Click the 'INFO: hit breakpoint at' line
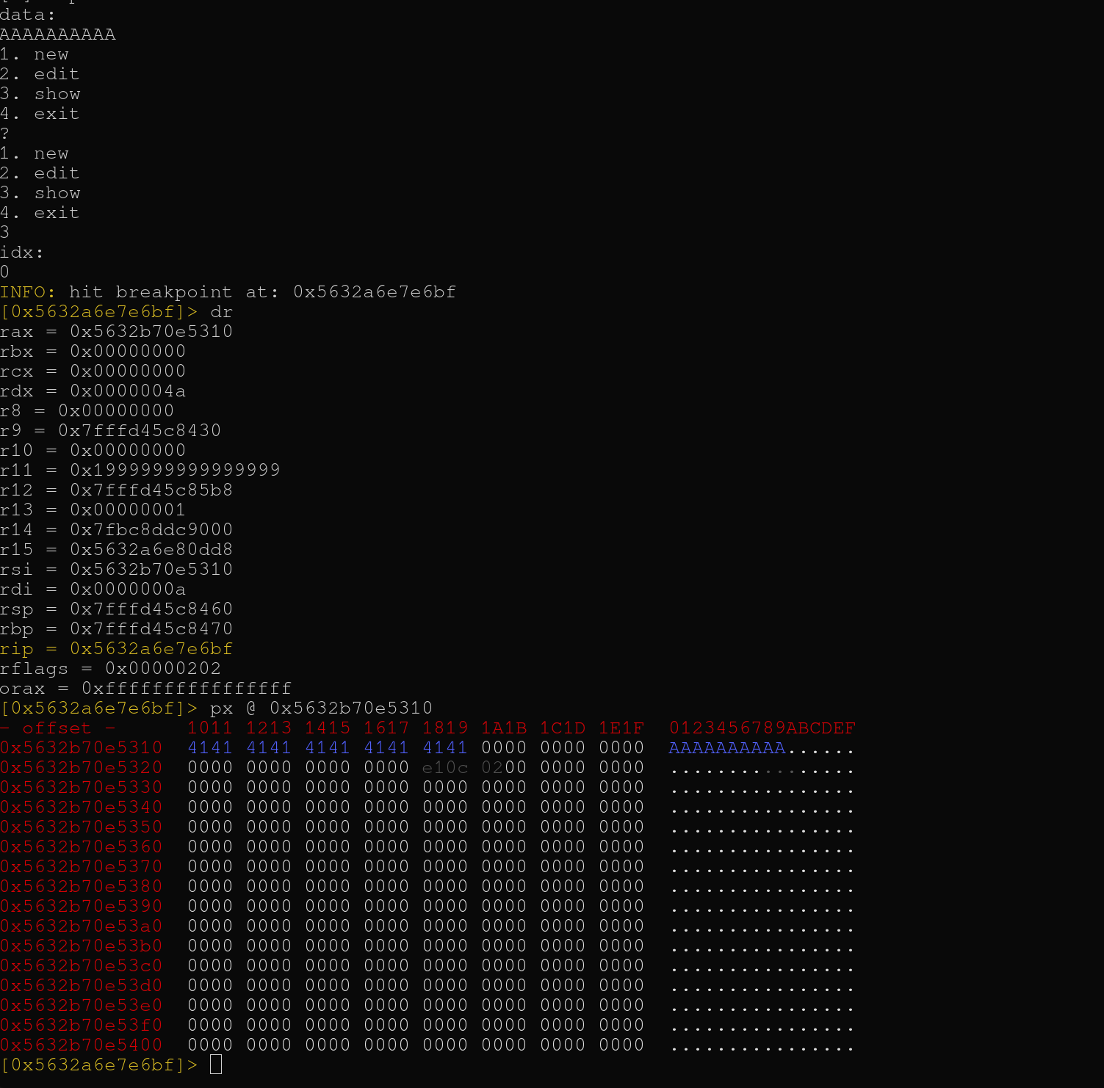This screenshot has width=1104, height=1088. 228,292
